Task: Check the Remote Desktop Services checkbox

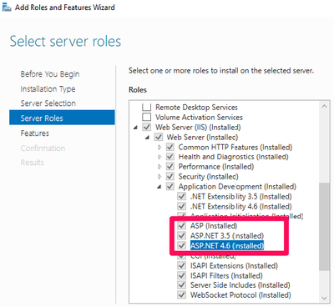Action: coord(146,107)
